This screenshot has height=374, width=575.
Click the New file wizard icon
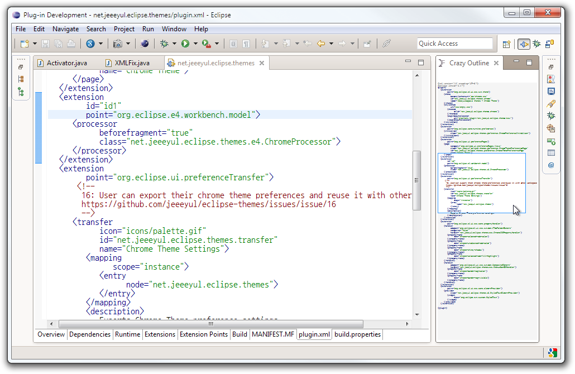(x=24, y=44)
